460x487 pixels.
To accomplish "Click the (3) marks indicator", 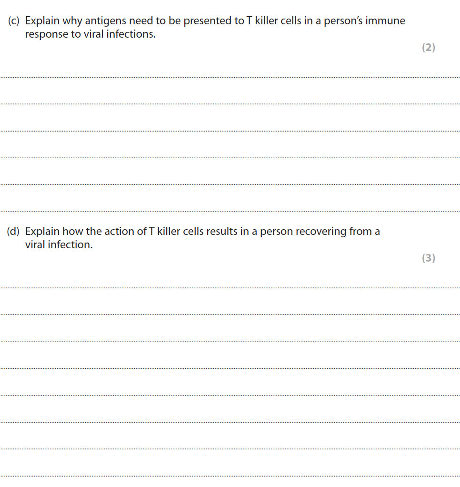I will point(429,258).
